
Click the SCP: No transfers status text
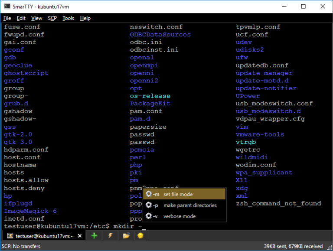[x=21, y=246]
